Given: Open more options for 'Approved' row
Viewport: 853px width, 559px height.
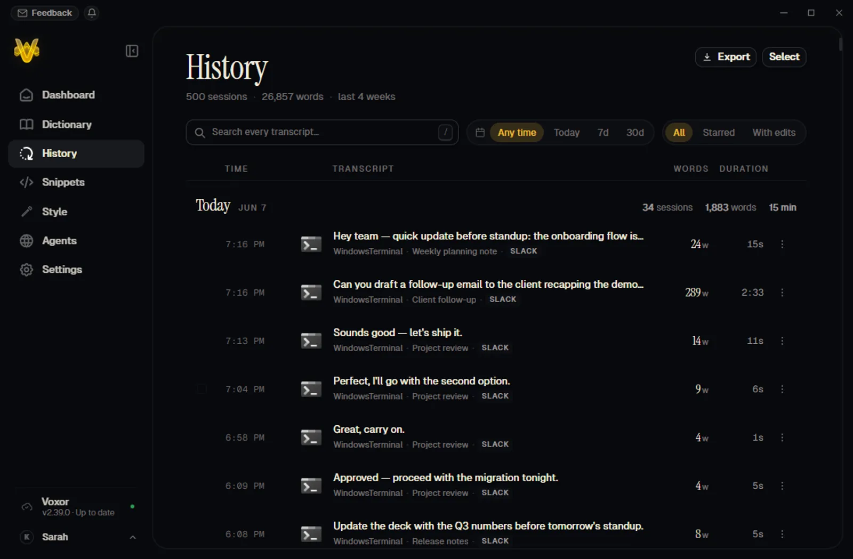Looking at the screenshot, I should click(x=782, y=486).
